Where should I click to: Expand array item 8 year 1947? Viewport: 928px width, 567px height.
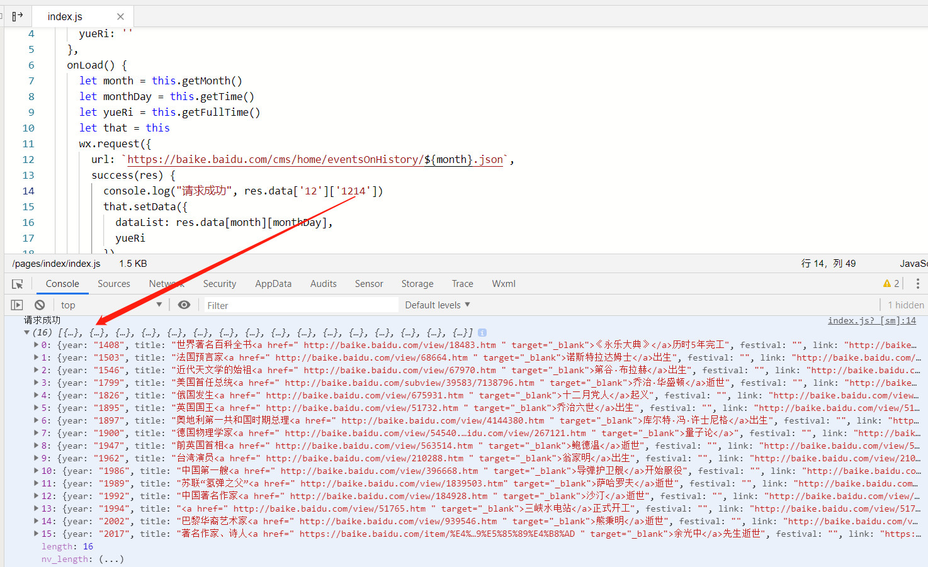click(36, 446)
